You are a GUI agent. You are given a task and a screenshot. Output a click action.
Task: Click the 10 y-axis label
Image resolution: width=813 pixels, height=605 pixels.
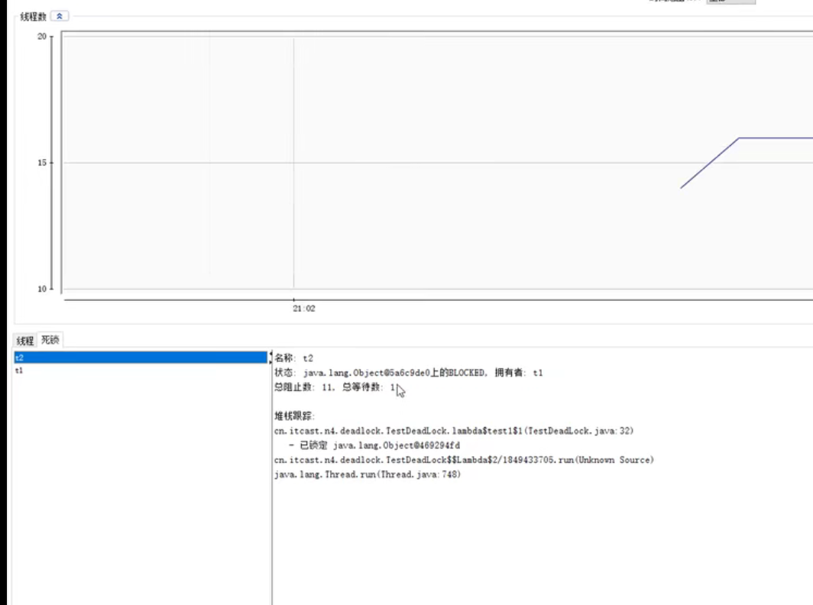point(42,289)
